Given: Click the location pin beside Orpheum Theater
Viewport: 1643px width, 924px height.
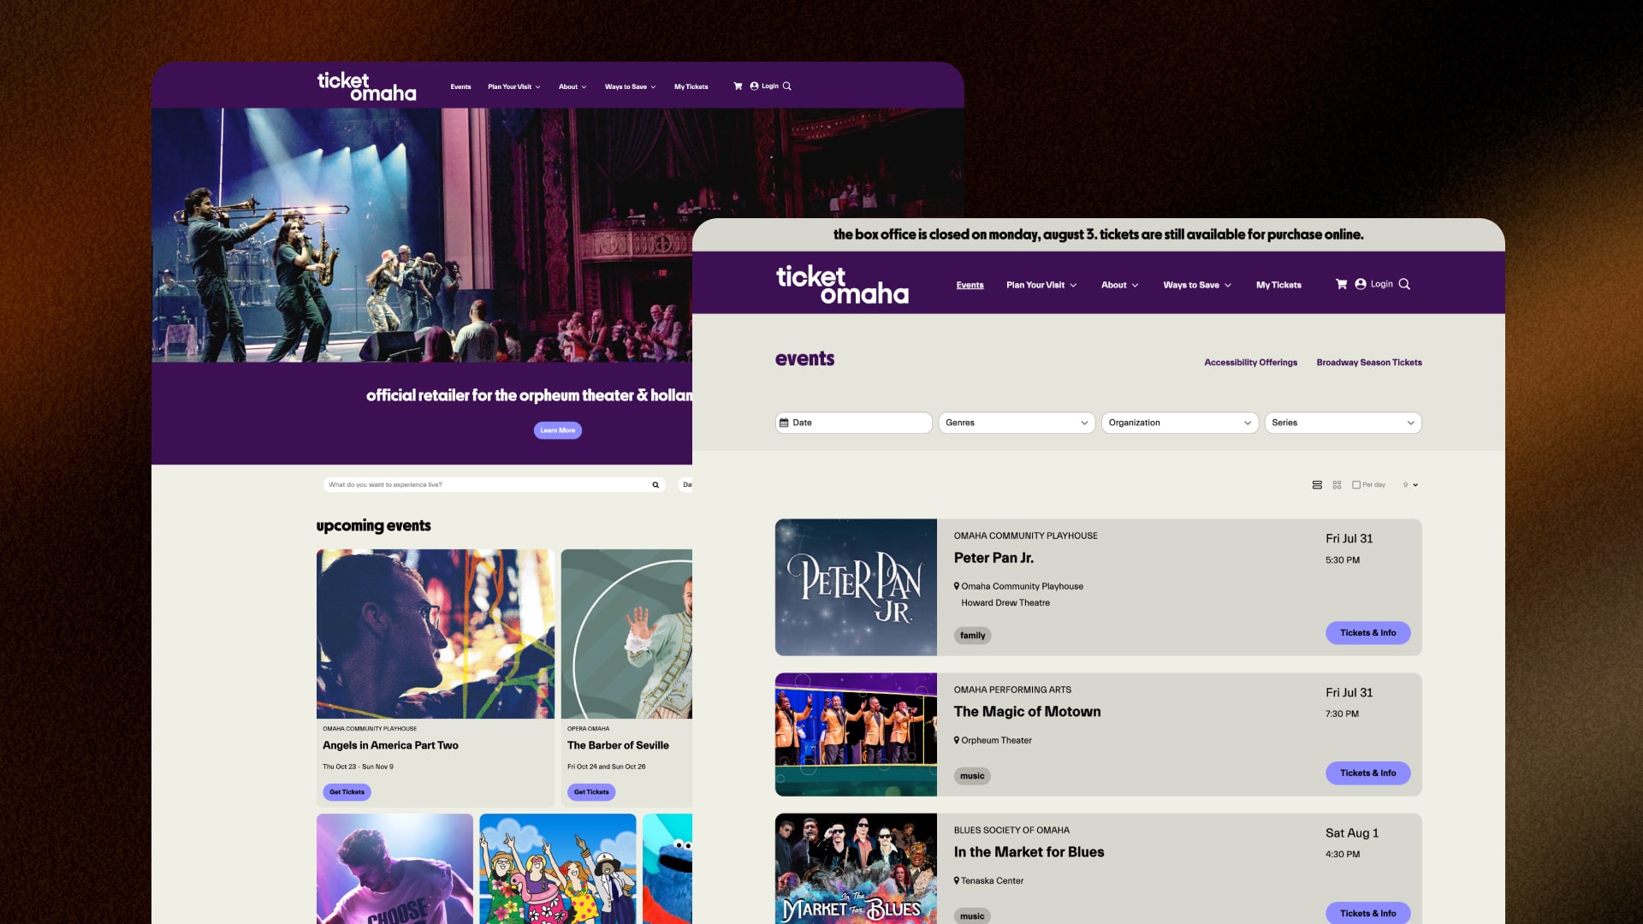Looking at the screenshot, I should click(957, 740).
